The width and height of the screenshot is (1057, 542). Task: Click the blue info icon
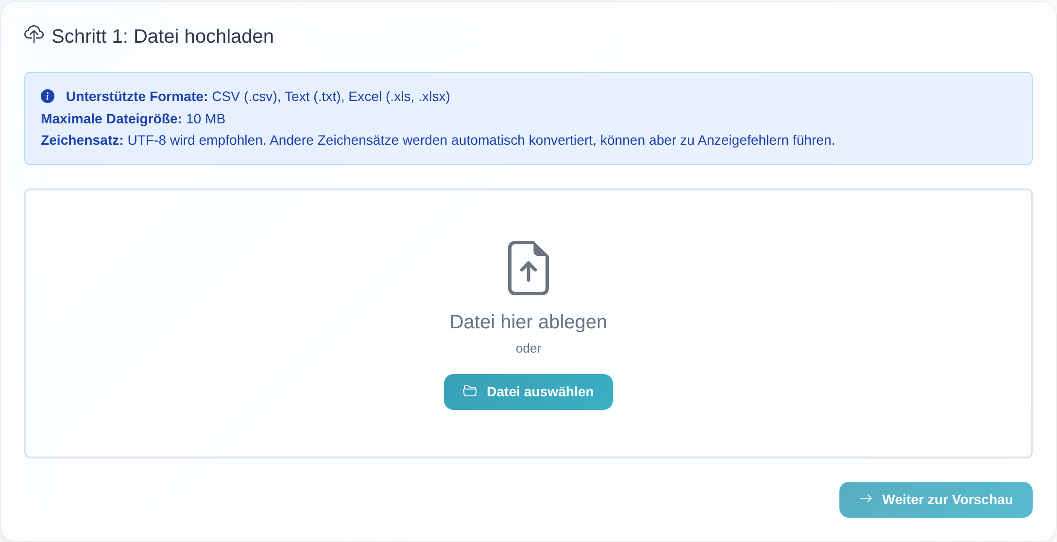48,96
